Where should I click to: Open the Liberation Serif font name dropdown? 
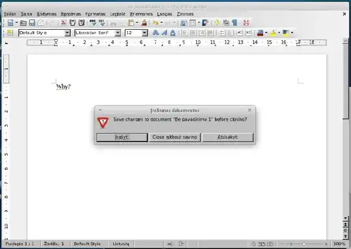tap(118, 33)
